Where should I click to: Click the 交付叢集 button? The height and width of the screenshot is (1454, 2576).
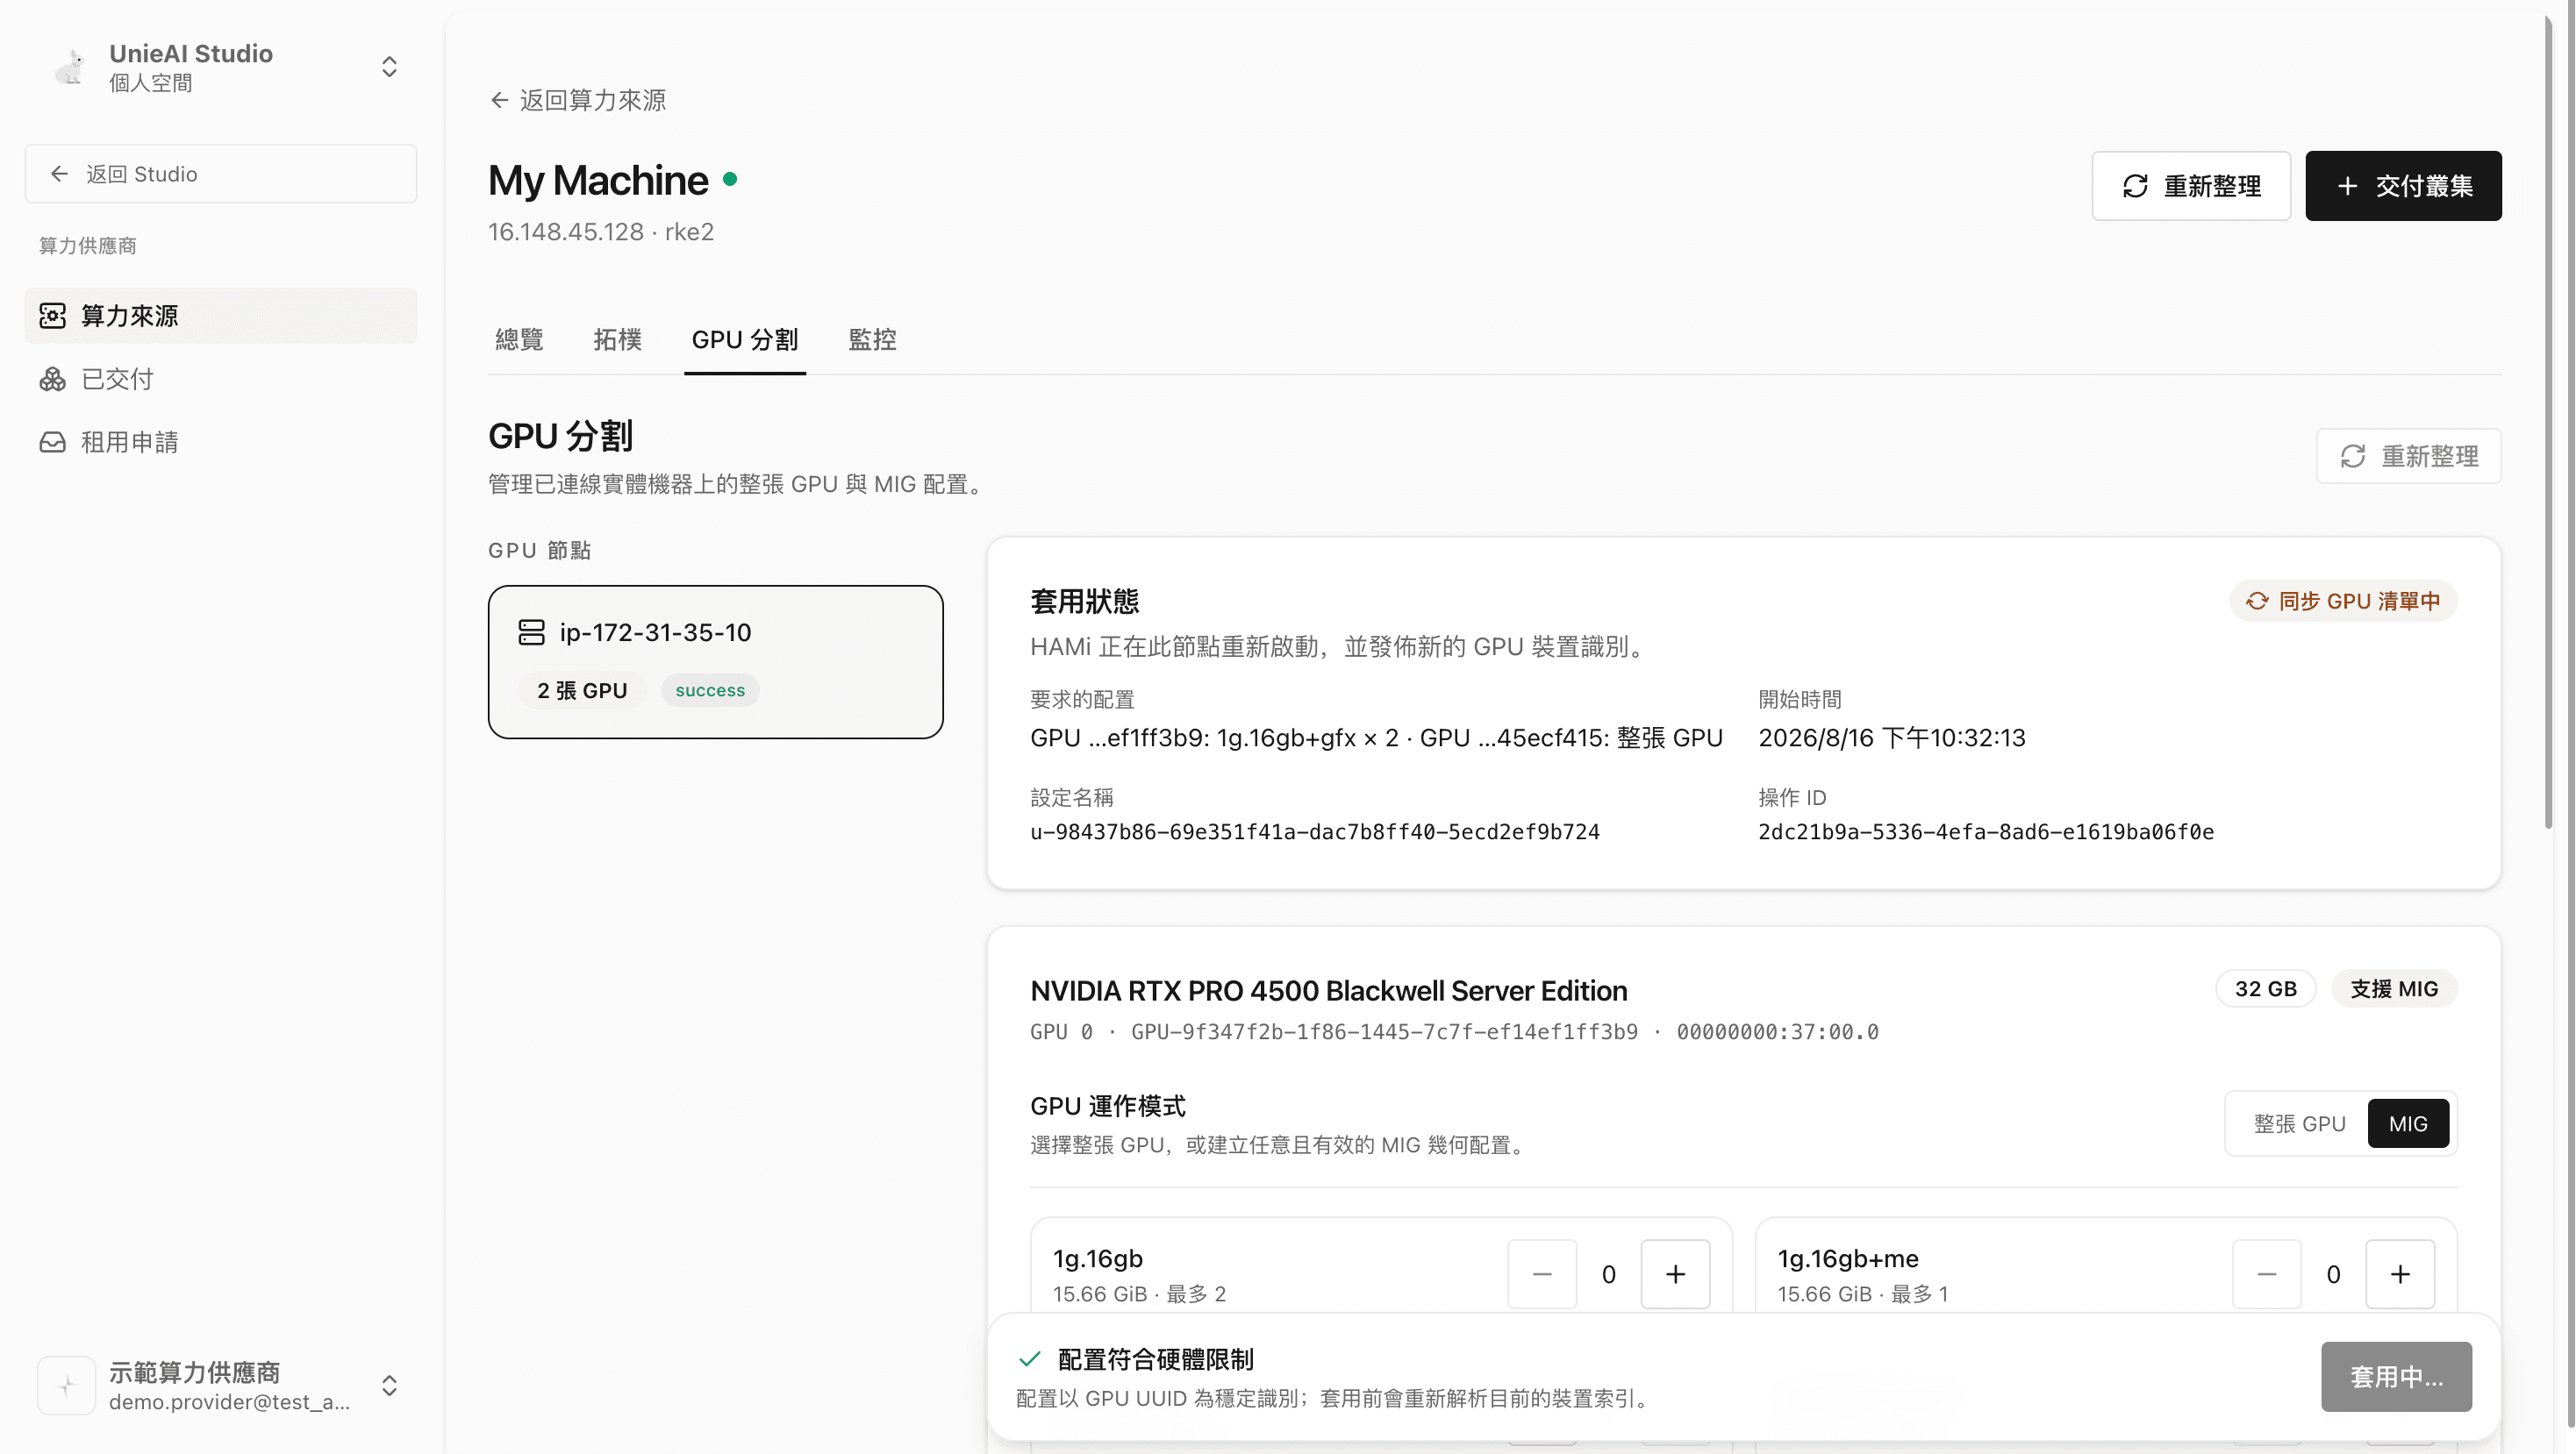click(x=2403, y=186)
